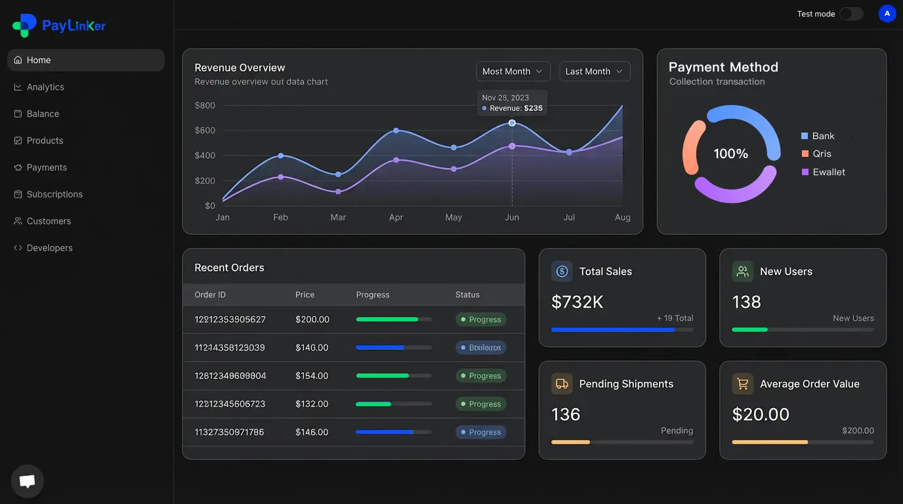Click the Progress status badge on first order
This screenshot has width=903, height=504.
pyautogui.click(x=481, y=319)
